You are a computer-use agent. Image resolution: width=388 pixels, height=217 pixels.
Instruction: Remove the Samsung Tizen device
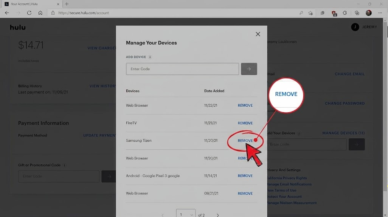pos(245,141)
